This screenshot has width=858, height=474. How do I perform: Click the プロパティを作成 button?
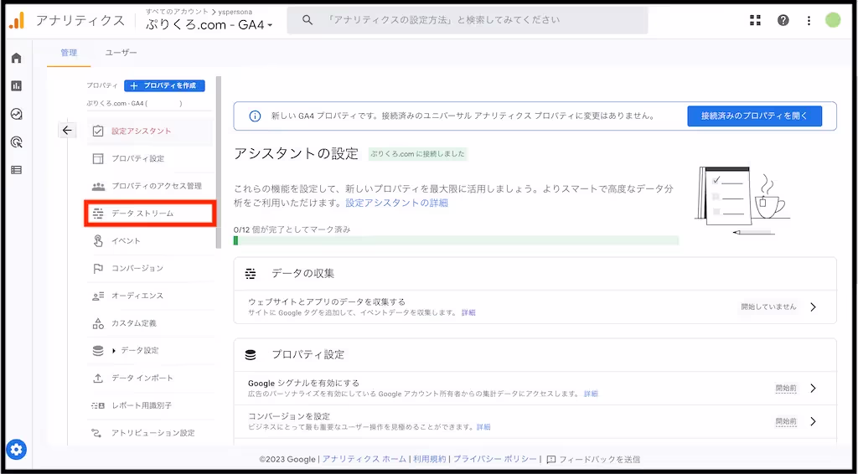tap(164, 85)
